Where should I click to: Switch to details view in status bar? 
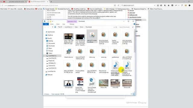tap(131, 94)
